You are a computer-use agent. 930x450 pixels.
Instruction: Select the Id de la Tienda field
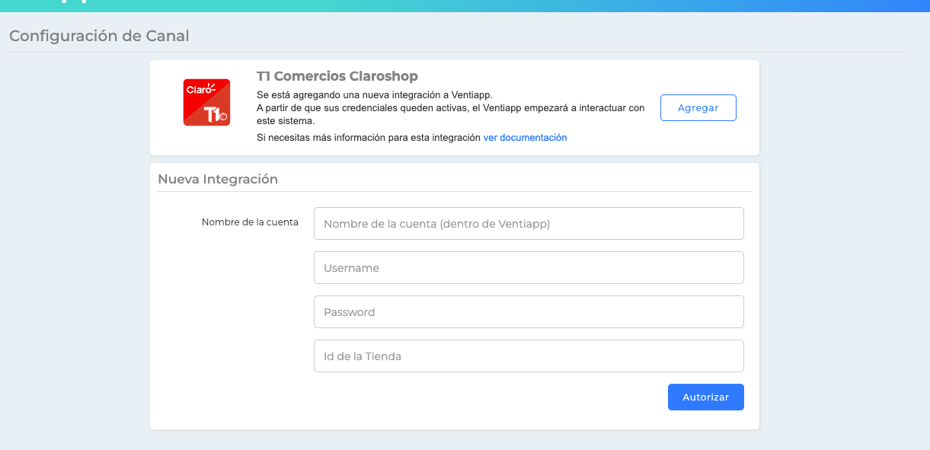tap(529, 356)
